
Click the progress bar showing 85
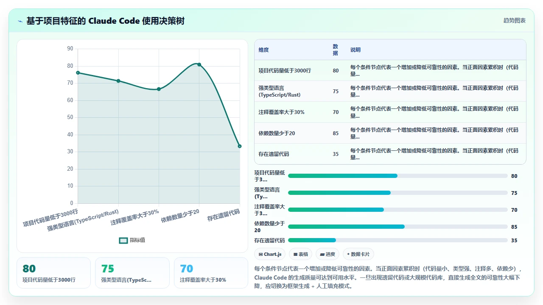(x=397, y=227)
